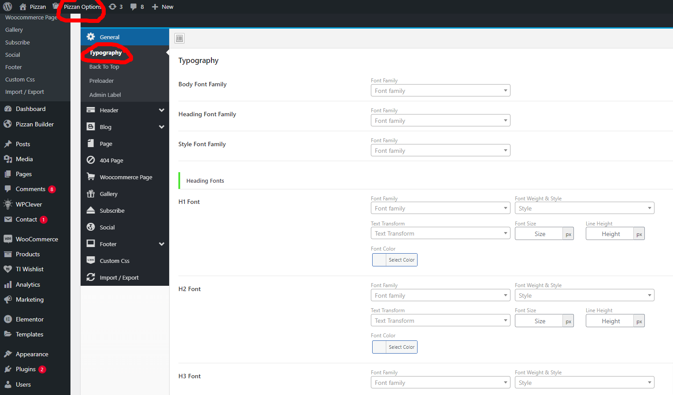
Task: Click the Social globe icon in options panel
Action: point(91,227)
